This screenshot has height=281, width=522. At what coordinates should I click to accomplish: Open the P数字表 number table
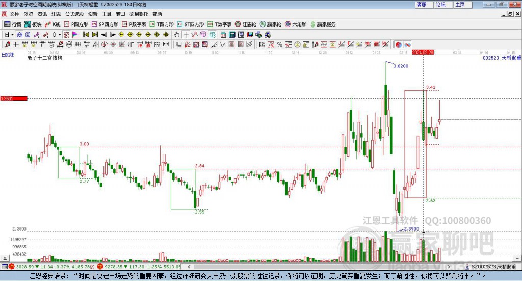134,24
